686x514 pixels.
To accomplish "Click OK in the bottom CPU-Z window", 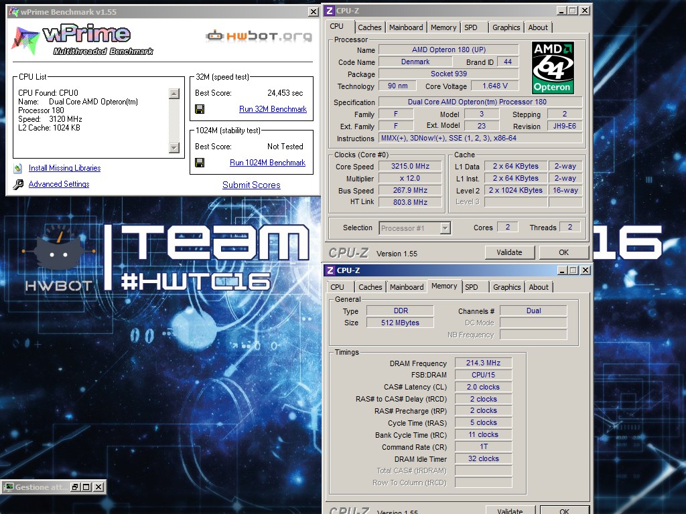I will 565,511.
